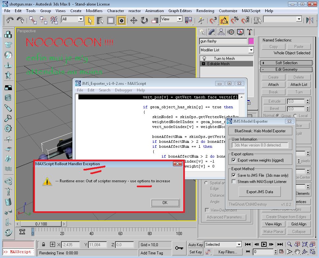Open the Rendering menu

pos(205,11)
